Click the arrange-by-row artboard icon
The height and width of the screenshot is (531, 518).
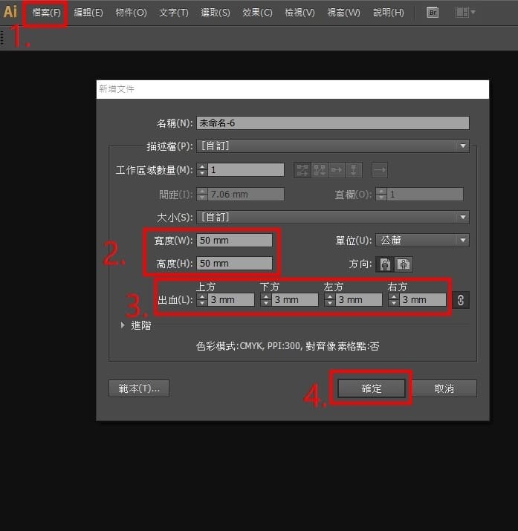337,170
